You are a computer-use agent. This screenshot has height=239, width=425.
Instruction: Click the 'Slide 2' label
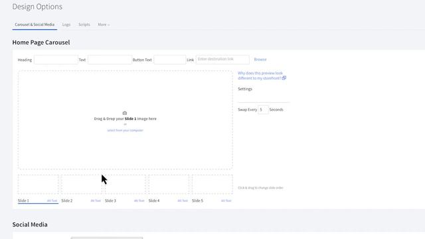point(67,200)
